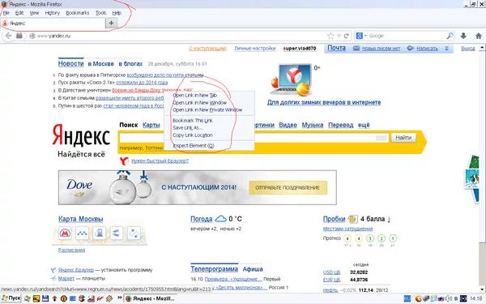This screenshot has height=304, width=486.
Task: Switch to the Афиша tab
Action: click(253, 269)
